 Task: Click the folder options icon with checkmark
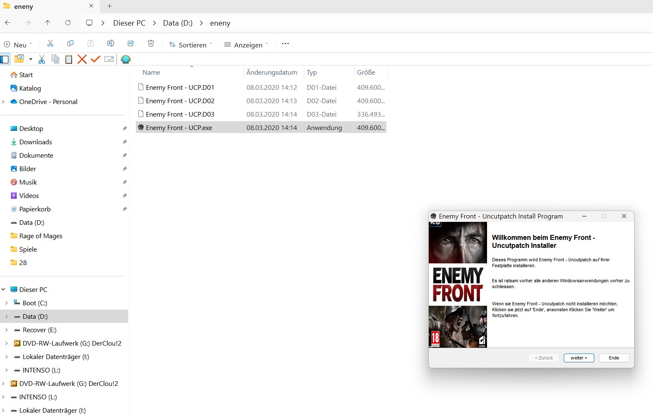click(x=19, y=59)
